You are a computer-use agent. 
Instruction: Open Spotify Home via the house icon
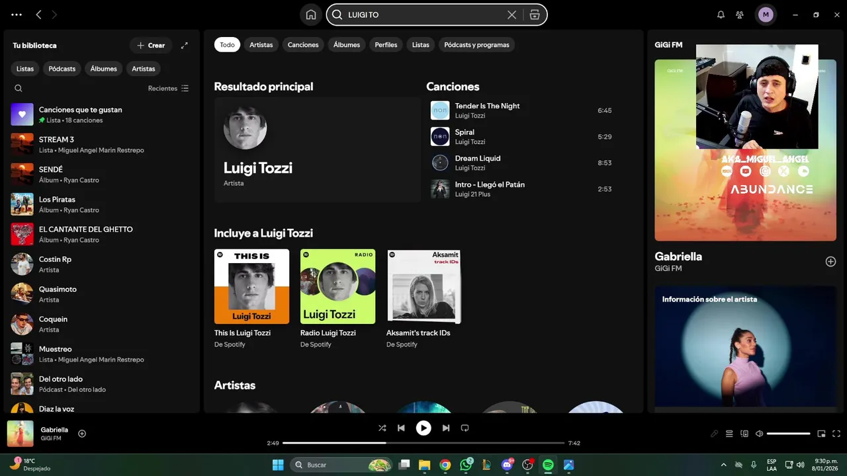point(311,15)
